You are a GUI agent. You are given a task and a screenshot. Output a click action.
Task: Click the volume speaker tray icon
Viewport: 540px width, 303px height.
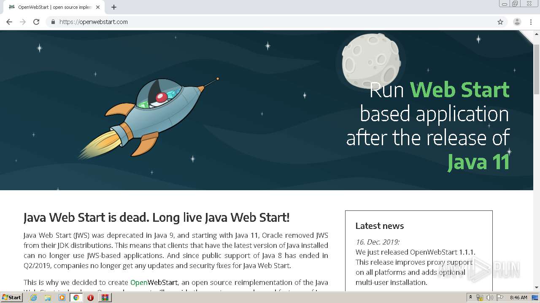point(490,298)
